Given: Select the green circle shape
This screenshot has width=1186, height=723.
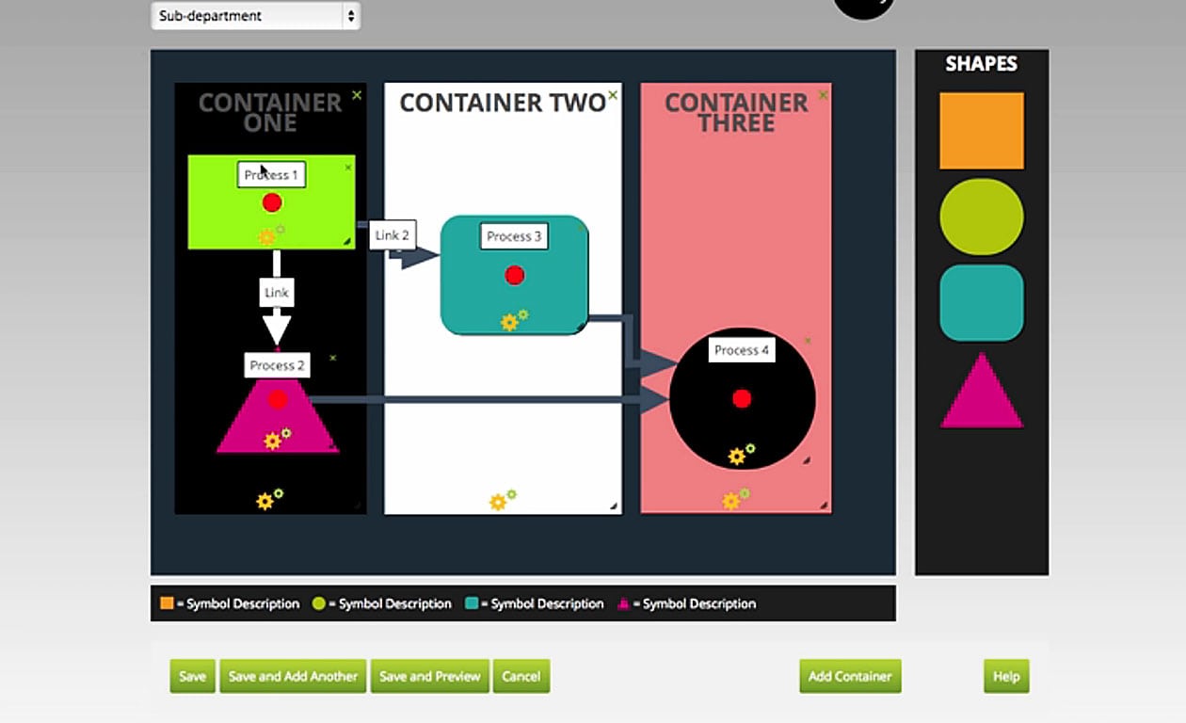Looking at the screenshot, I should pos(982,217).
